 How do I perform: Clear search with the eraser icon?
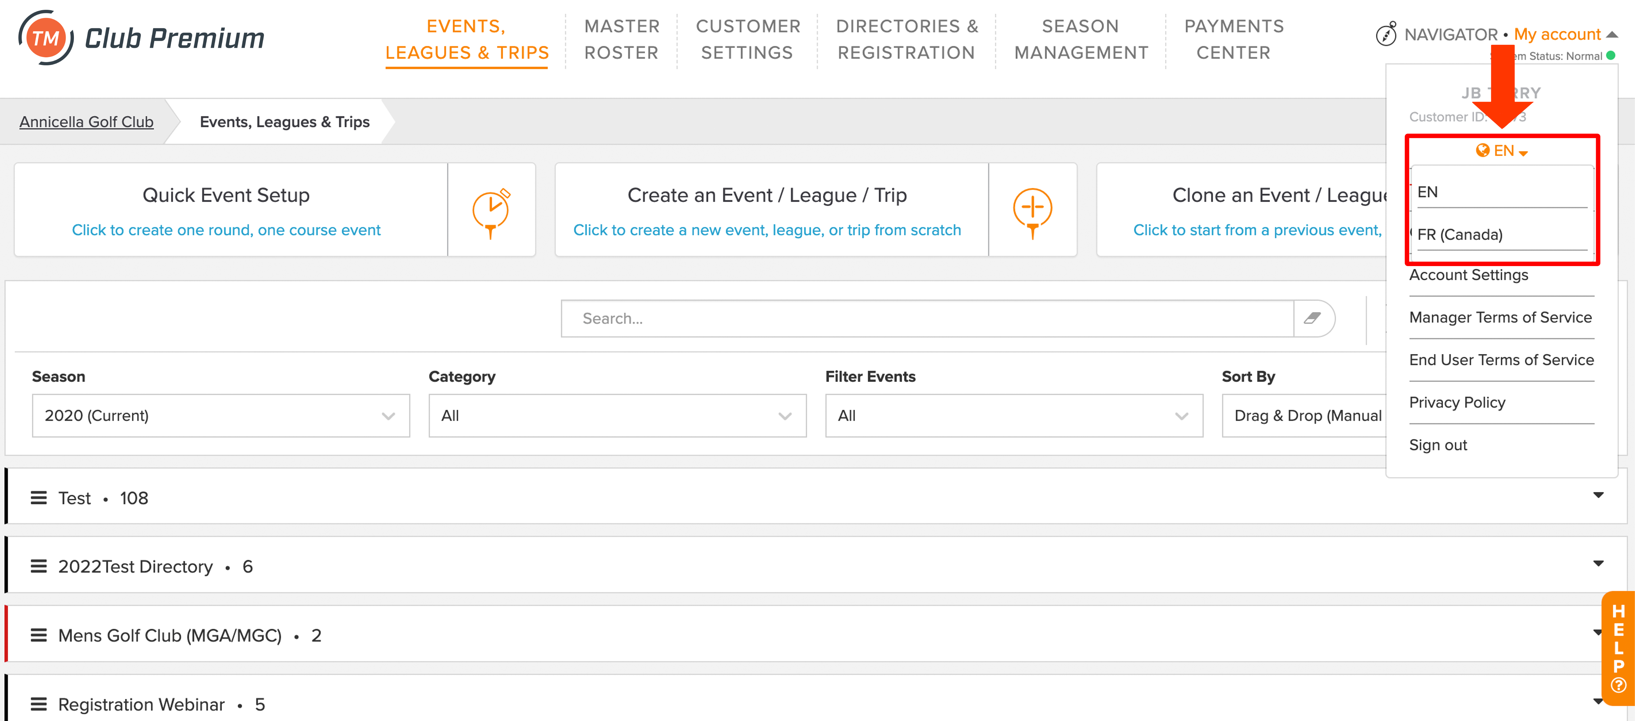(x=1312, y=318)
